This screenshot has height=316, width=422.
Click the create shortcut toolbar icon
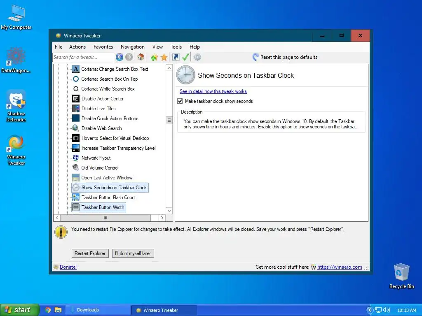pos(176,57)
